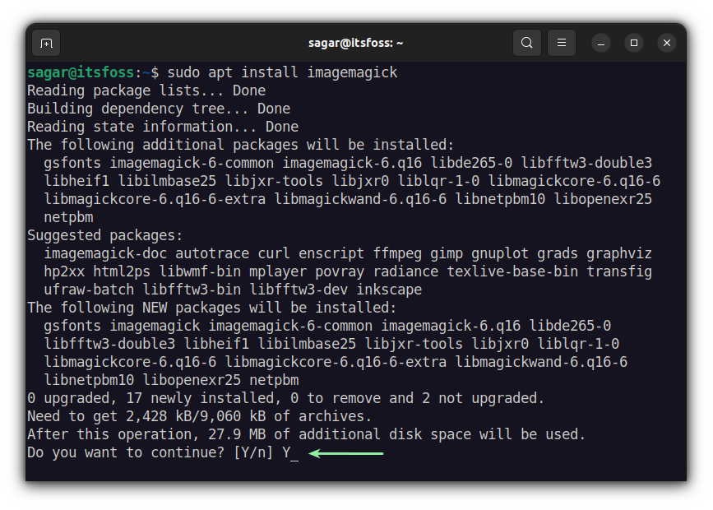This screenshot has width=713, height=510.
Task: Select the new tab plus icon
Action: 45,43
